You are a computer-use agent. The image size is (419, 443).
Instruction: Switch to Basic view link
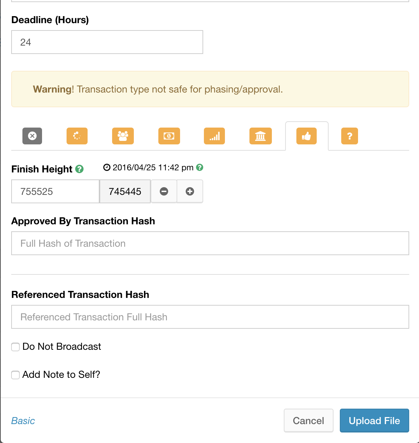23,421
